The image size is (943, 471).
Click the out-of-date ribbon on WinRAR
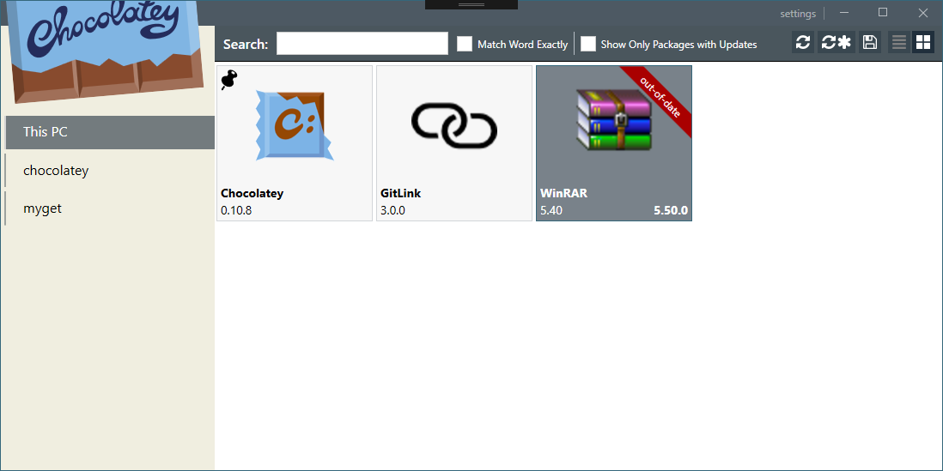660,98
